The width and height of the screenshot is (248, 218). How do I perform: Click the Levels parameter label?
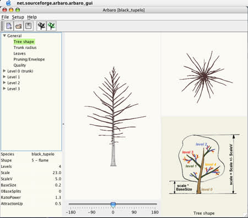[x=6, y=166]
